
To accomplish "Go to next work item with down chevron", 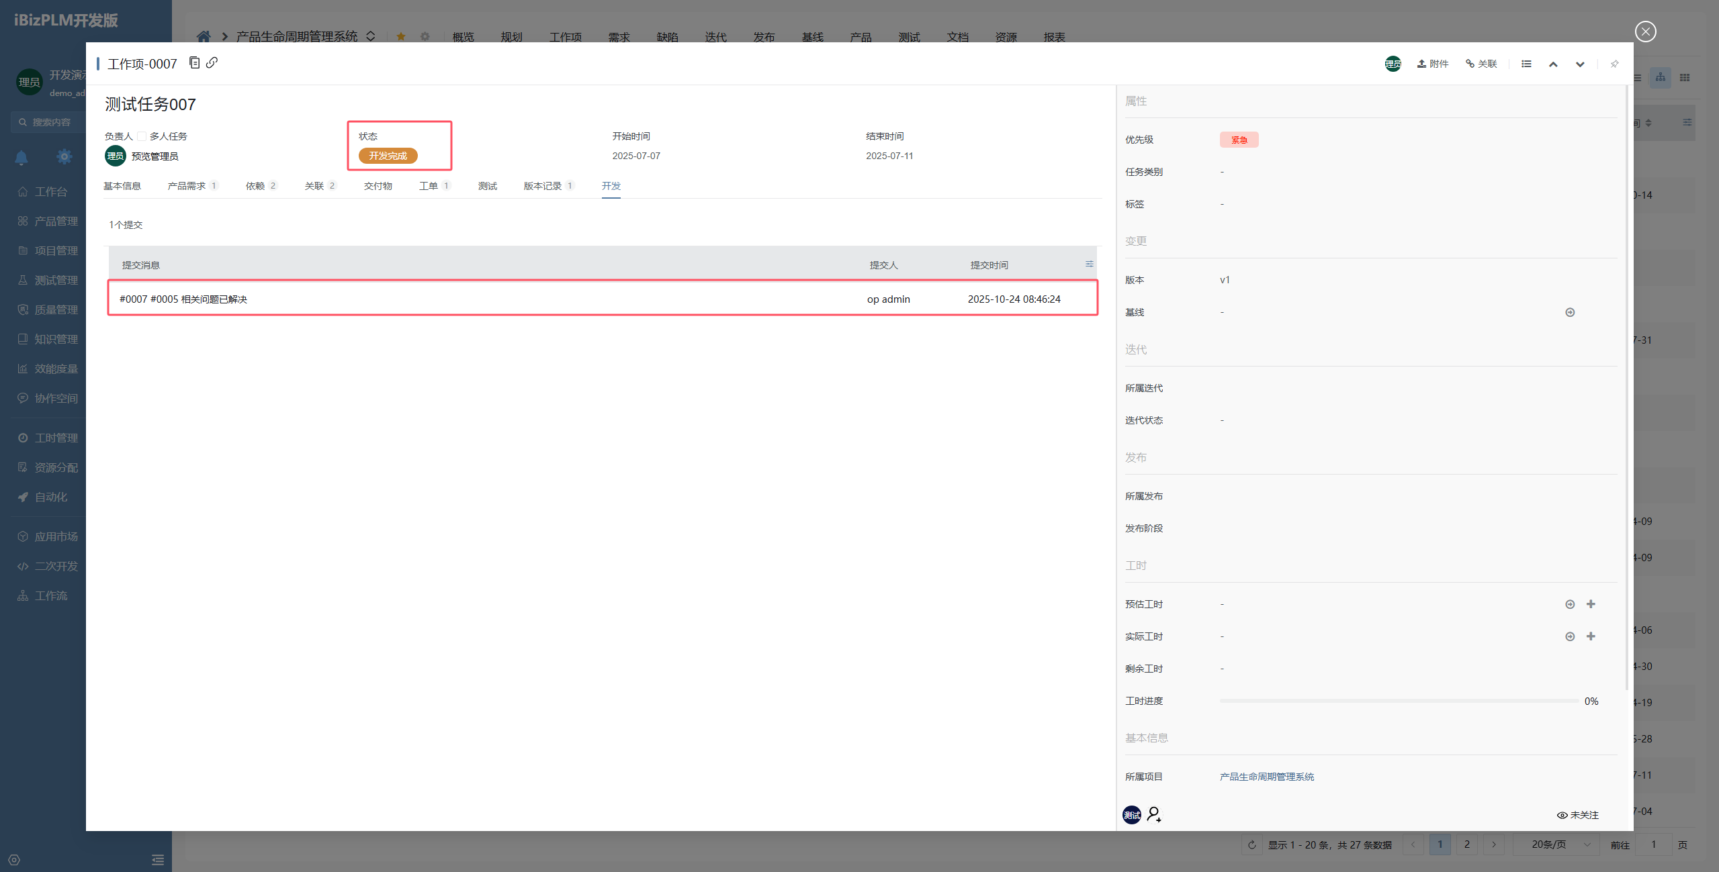I will point(1580,64).
